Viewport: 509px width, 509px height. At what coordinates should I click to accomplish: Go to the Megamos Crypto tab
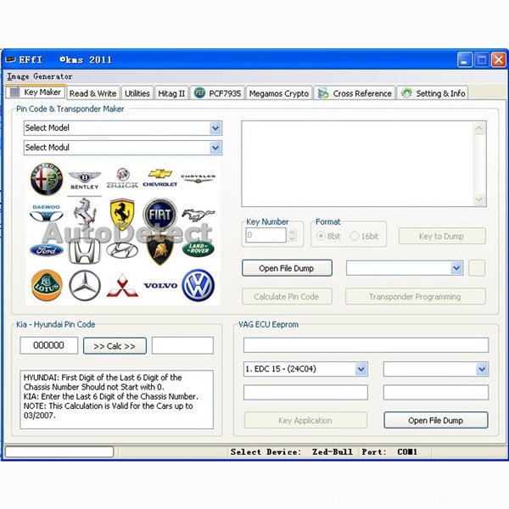coord(279,93)
